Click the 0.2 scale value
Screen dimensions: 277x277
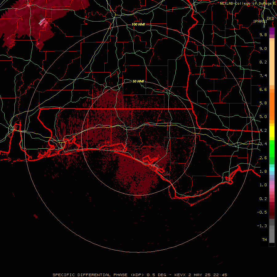pyautogui.click(x=263, y=199)
